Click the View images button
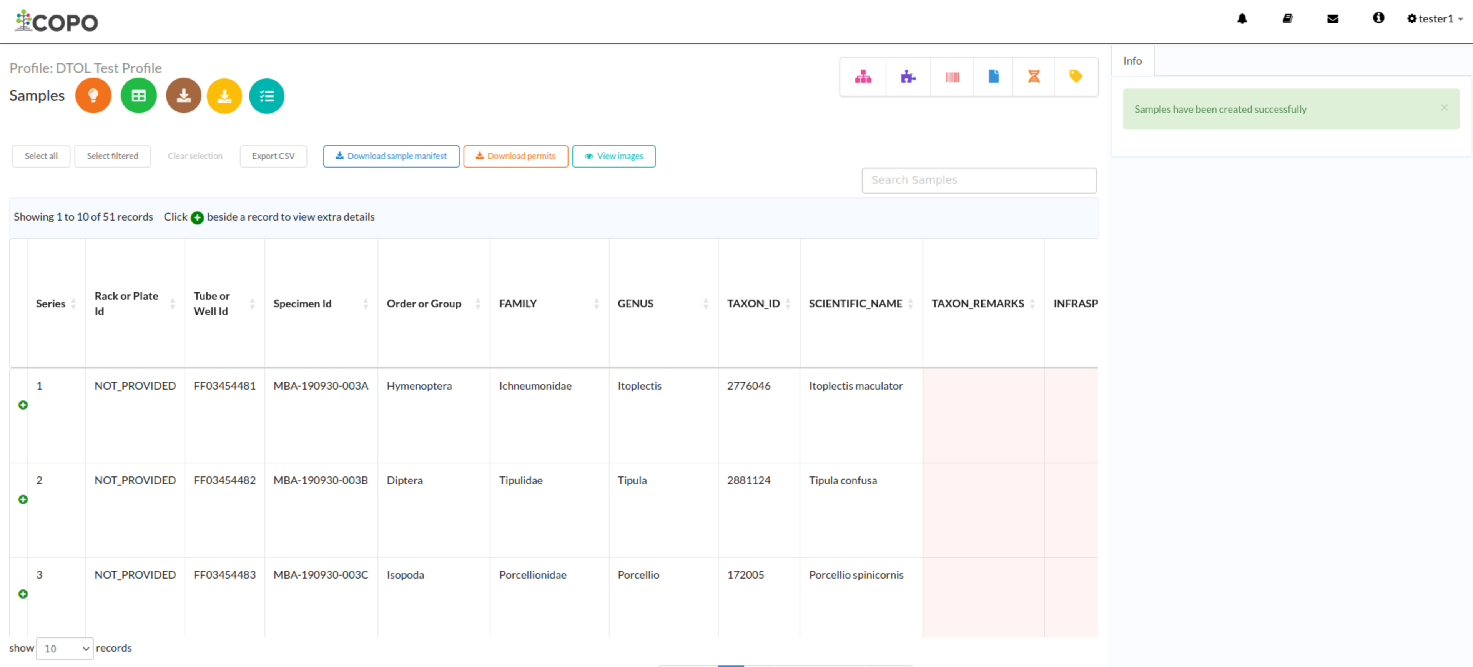This screenshot has height=667, width=1473. click(614, 157)
